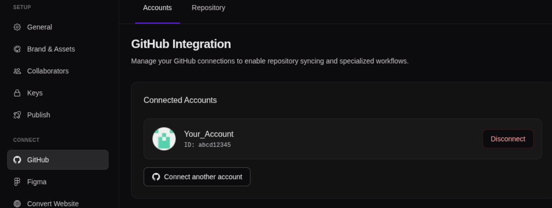
Task: Click Connect another account button
Action: tap(197, 177)
